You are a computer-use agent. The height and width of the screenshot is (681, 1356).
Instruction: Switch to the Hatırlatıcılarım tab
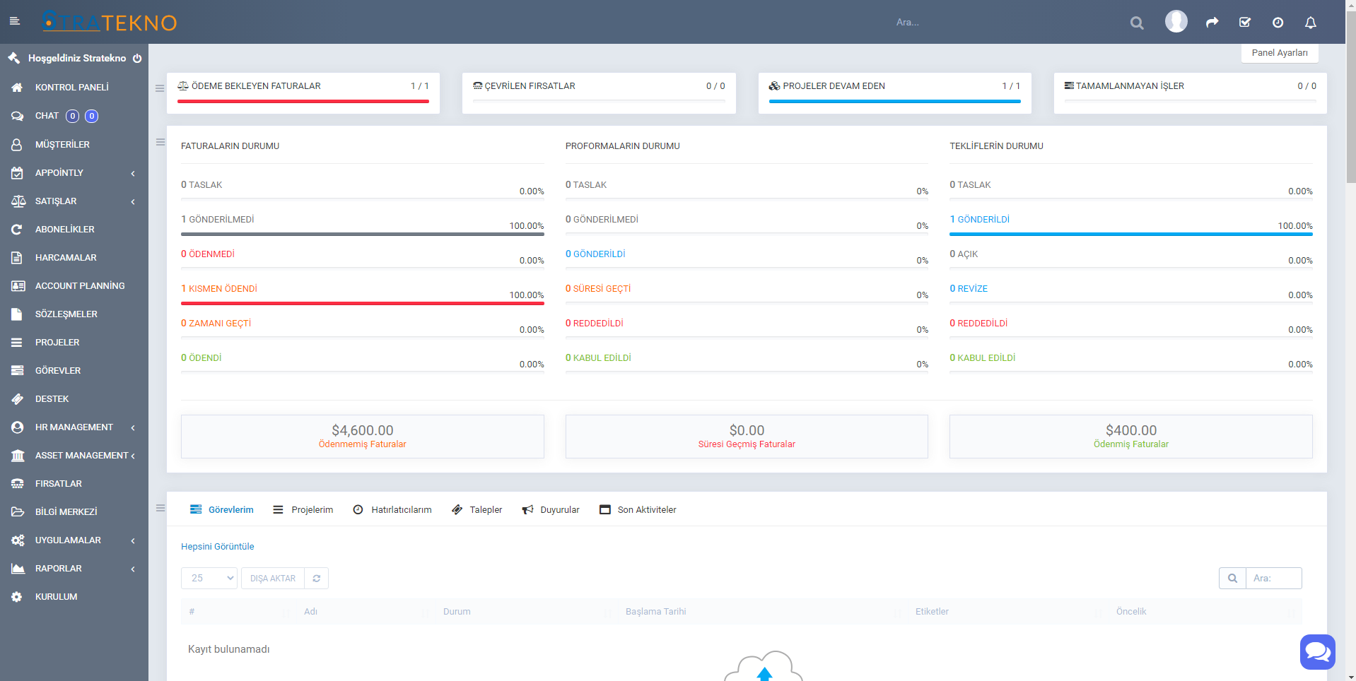coord(392,510)
